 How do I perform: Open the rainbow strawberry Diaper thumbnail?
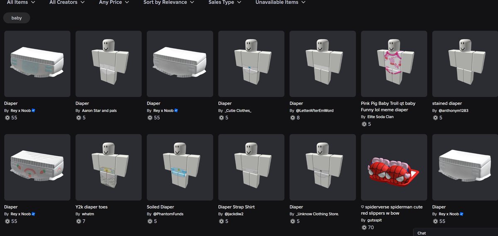(37, 167)
